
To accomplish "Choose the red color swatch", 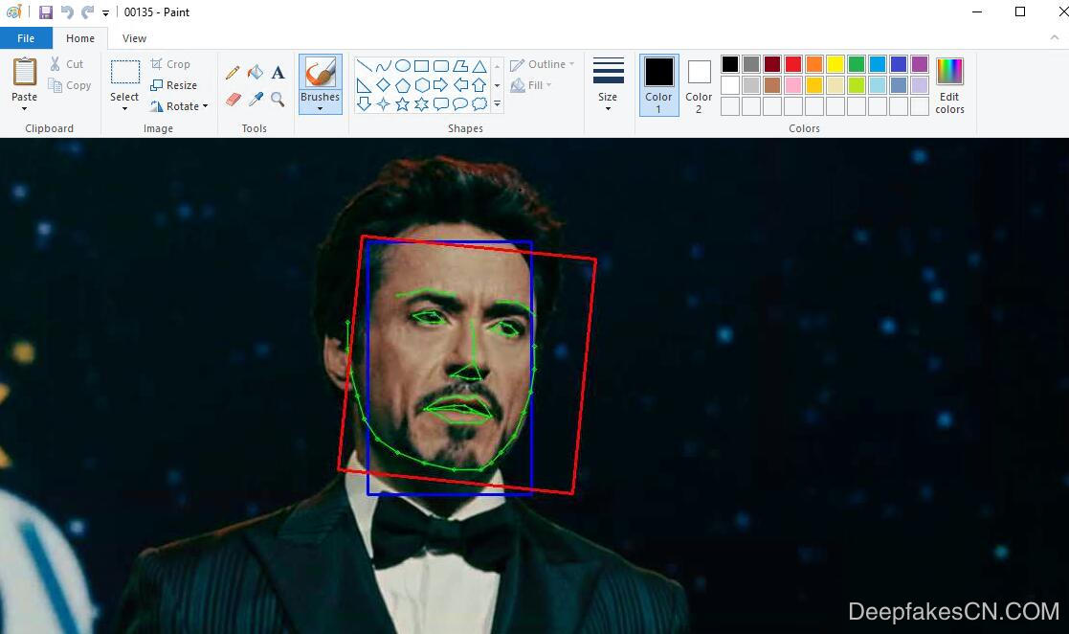I will (x=793, y=64).
